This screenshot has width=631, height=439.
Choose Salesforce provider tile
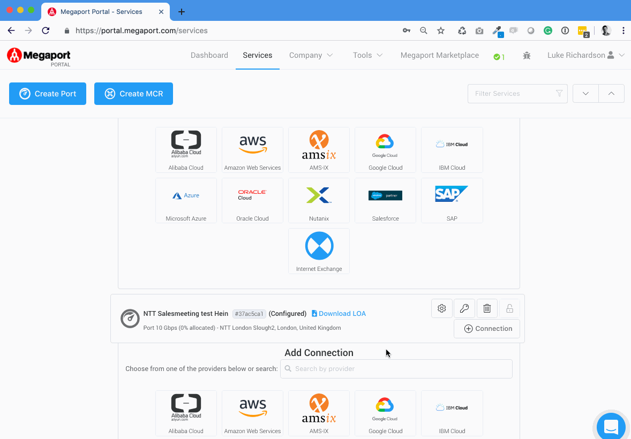coord(385,200)
